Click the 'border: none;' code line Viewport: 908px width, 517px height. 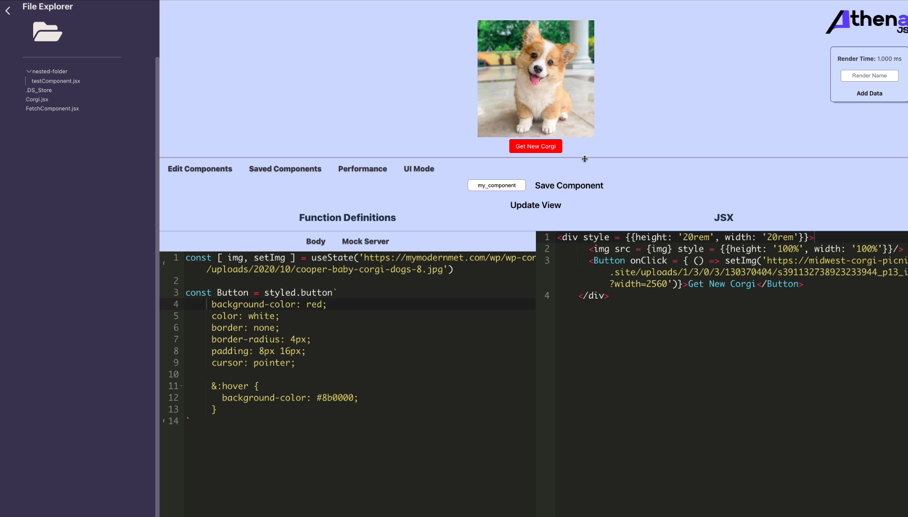(x=245, y=328)
